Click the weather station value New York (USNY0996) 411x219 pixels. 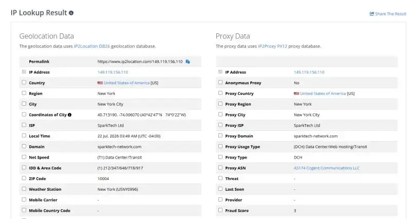coord(118,189)
